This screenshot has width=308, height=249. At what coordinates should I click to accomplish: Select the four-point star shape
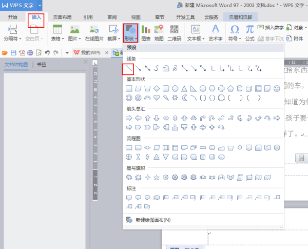tap(147, 178)
